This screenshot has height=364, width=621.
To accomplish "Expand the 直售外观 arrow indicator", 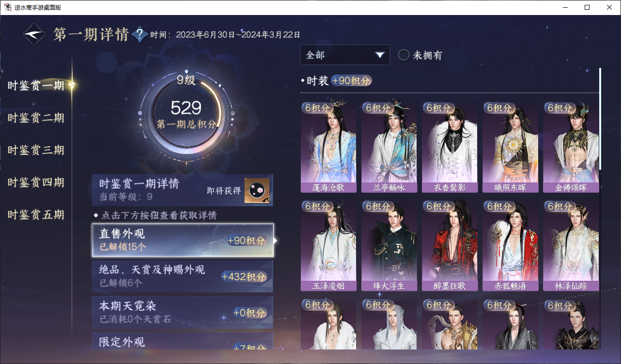I will click(276, 240).
